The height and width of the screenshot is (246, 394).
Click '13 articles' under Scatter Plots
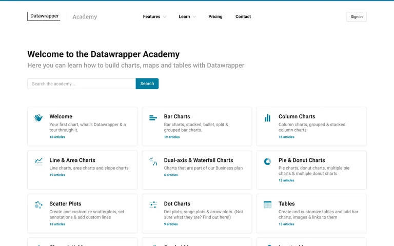57,224
